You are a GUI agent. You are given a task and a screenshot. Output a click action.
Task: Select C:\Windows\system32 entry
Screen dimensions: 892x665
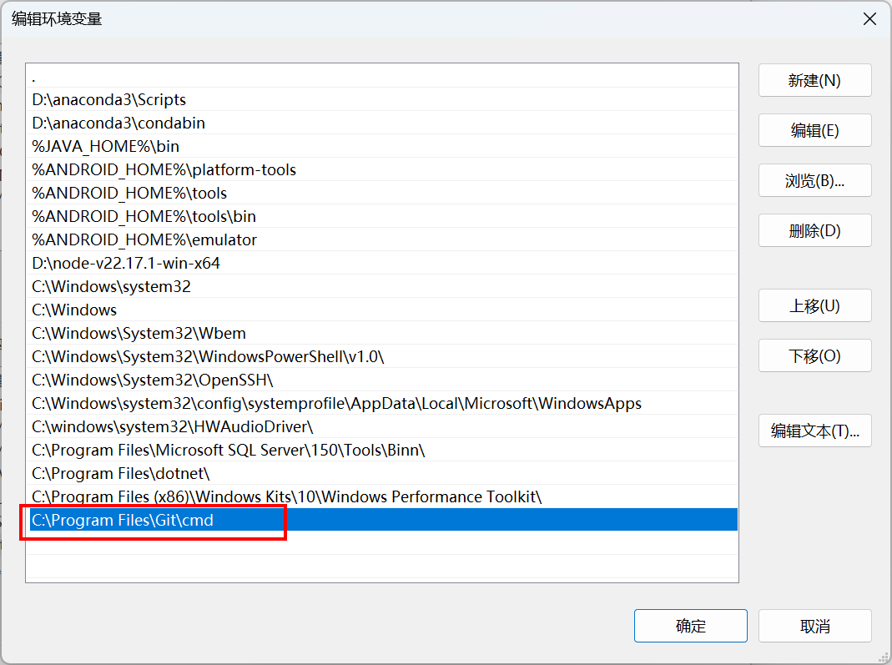381,286
